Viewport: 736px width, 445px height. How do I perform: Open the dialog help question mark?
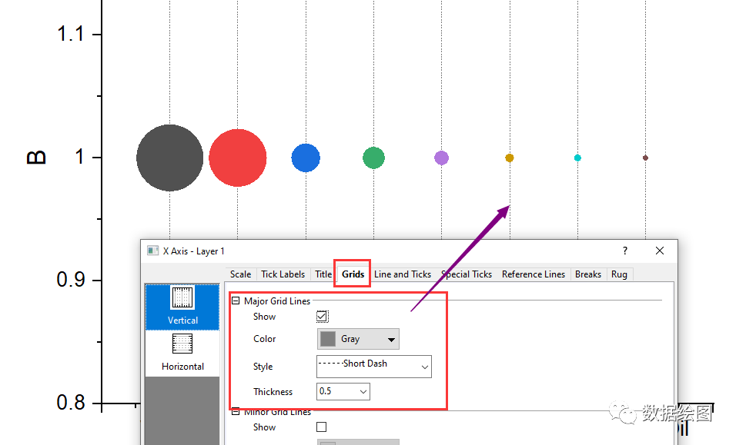point(625,251)
